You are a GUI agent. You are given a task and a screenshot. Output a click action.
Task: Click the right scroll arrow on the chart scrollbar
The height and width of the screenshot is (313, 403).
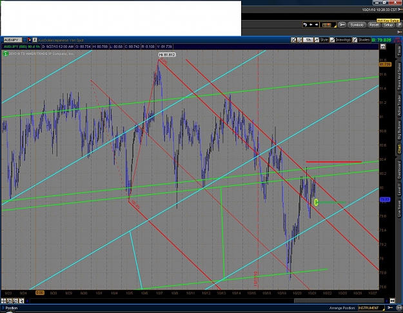pyautogui.click(x=386, y=301)
